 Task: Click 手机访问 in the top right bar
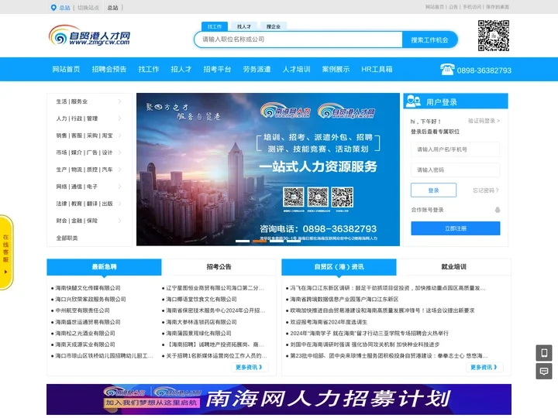click(x=472, y=7)
